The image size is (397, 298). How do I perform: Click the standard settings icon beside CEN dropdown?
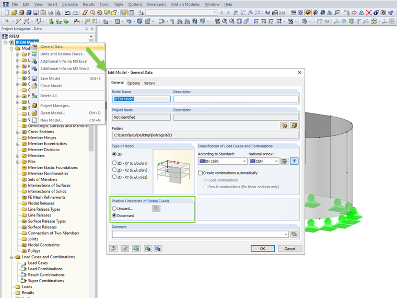(284, 161)
